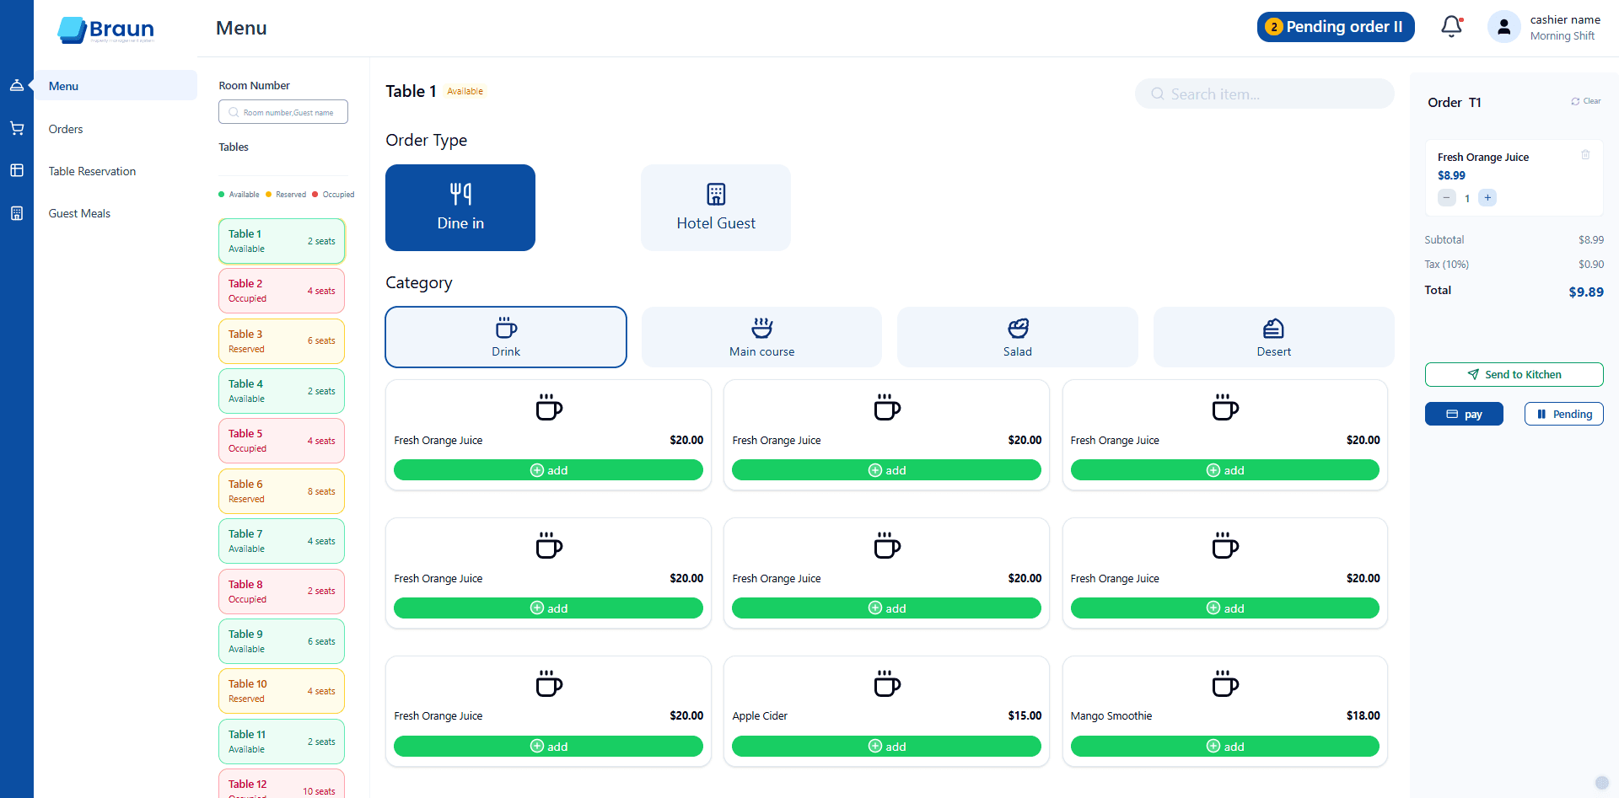Select the Desert category
This screenshot has width=1619, height=798.
click(1273, 337)
